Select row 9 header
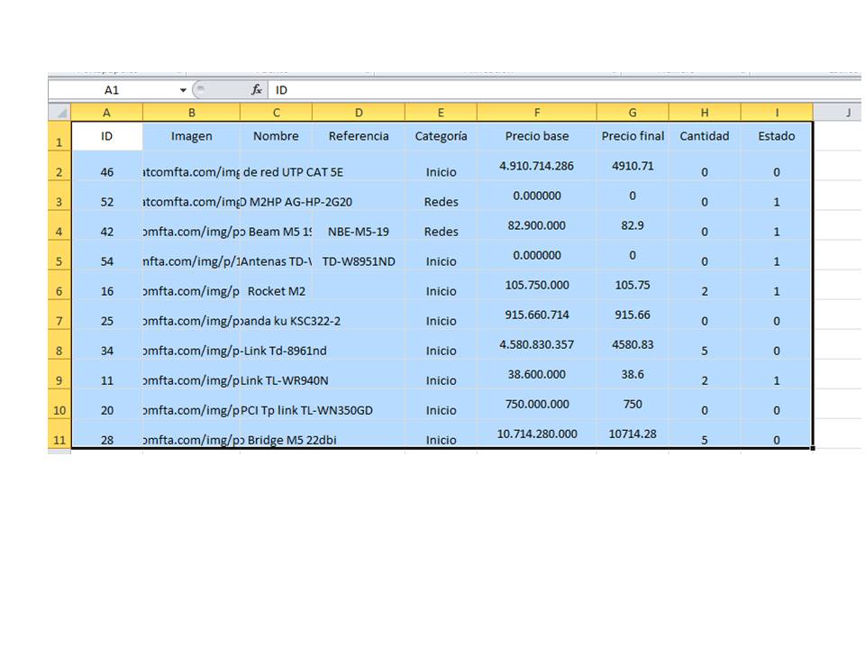 tap(59, 374)
